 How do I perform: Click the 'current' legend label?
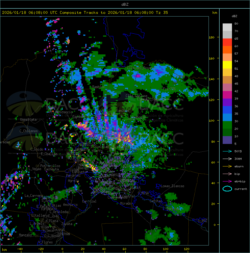(241, 189)
